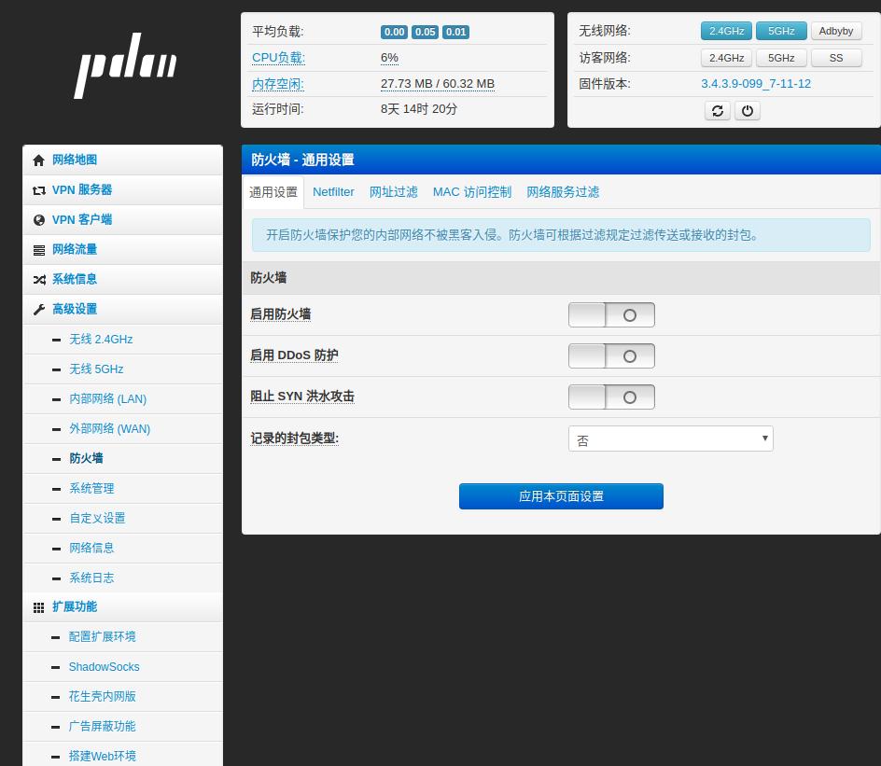Click the refresh/reboot icon button

pos(718,111)
